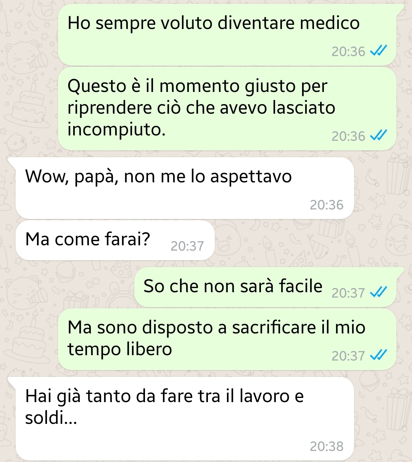Tap the 20:38 timestamp on the last message
Screen dimensions: 412x462
pos(327,446)
